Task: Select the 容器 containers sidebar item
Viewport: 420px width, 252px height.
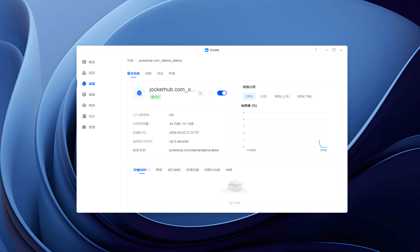Action: pyautogui.click(x=89, y=84)
